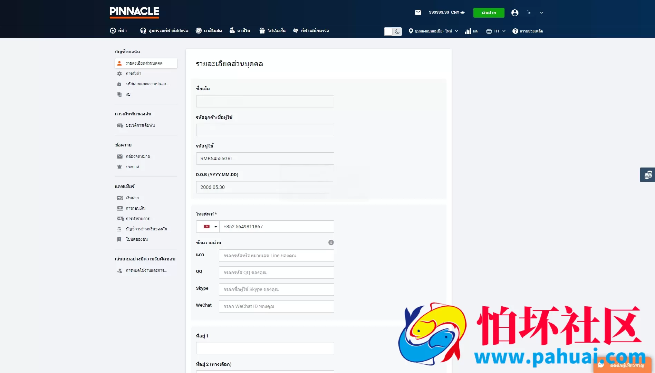Open เงินฝาก deposit in sidebar cashier
Image resolution: width=655 pixels, height=373 pixels.
point(146,198)
